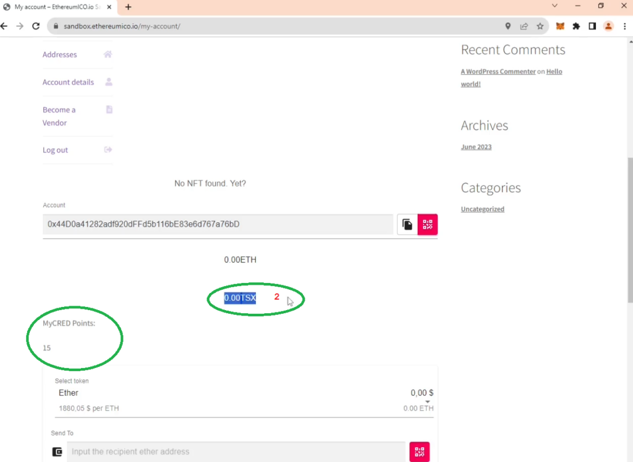
Task: Open the June 2023 archive link
Action: point(476,147)
